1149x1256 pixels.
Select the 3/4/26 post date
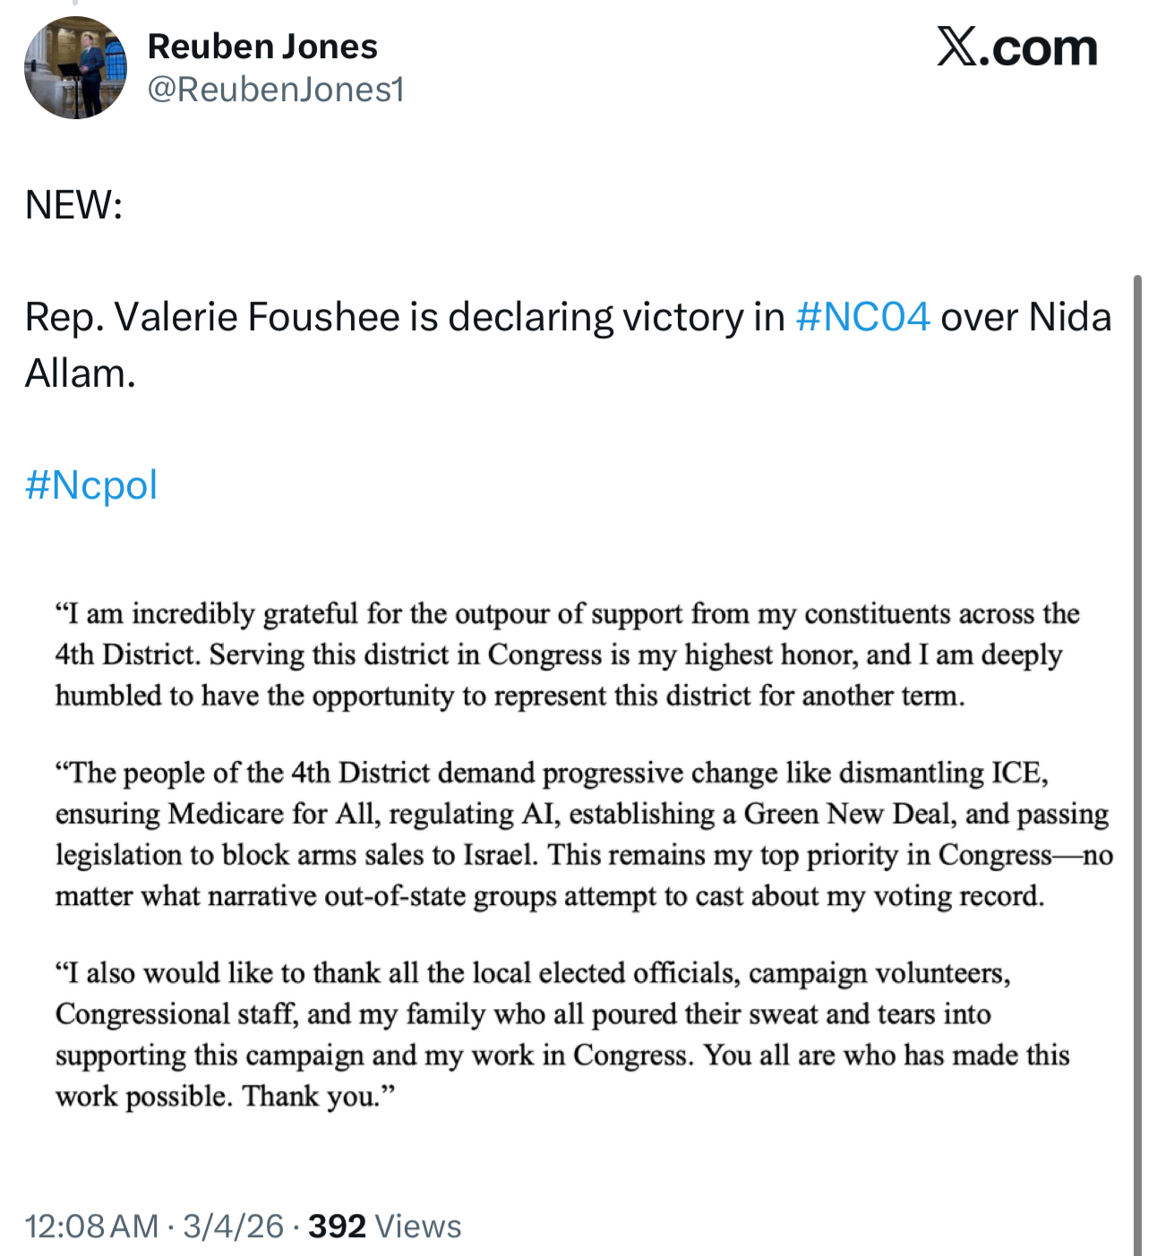[x=233, y=1226]
